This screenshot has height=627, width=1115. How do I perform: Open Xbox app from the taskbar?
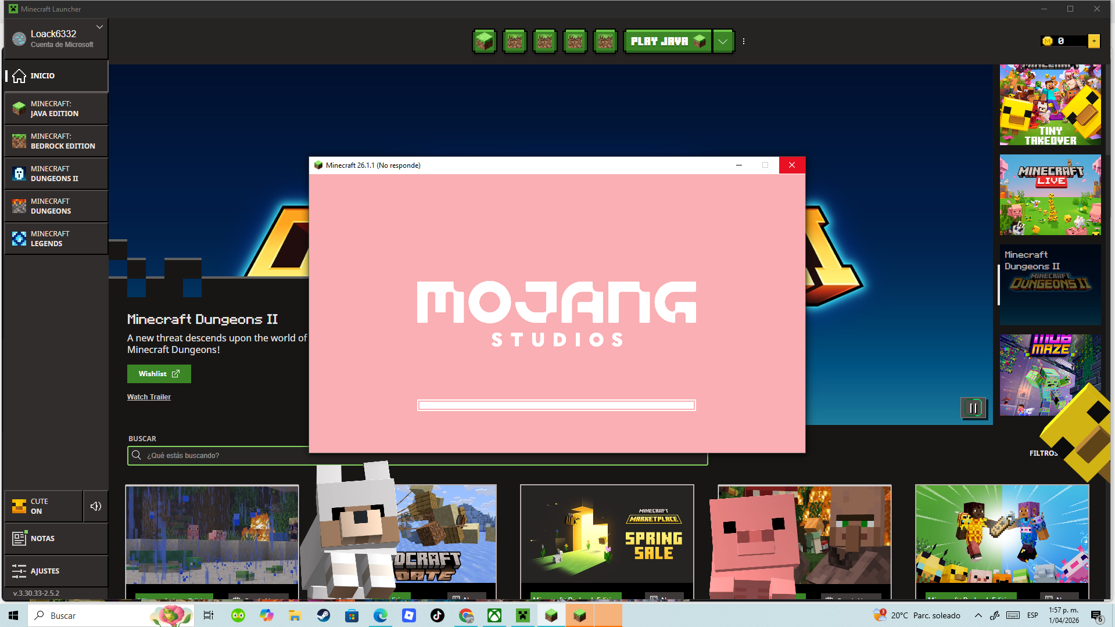(494, 615)
